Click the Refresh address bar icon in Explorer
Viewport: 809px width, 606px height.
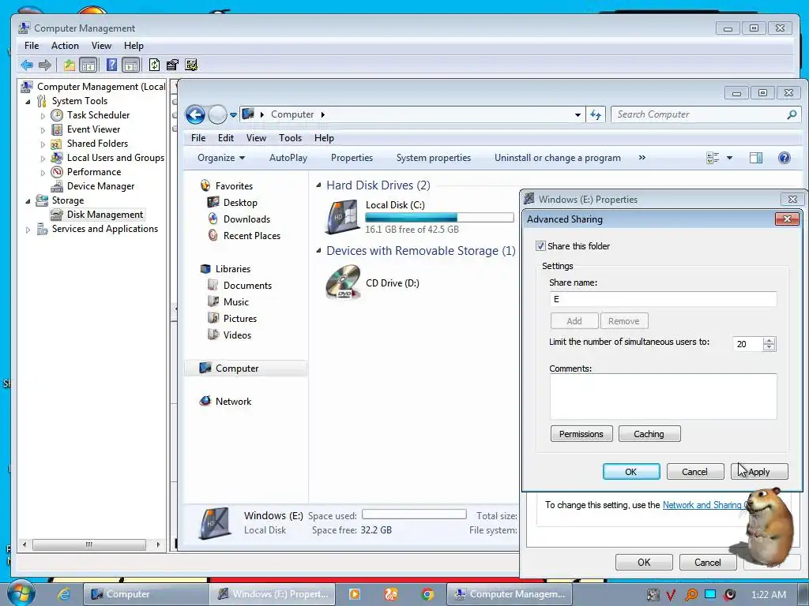[596, 114]
